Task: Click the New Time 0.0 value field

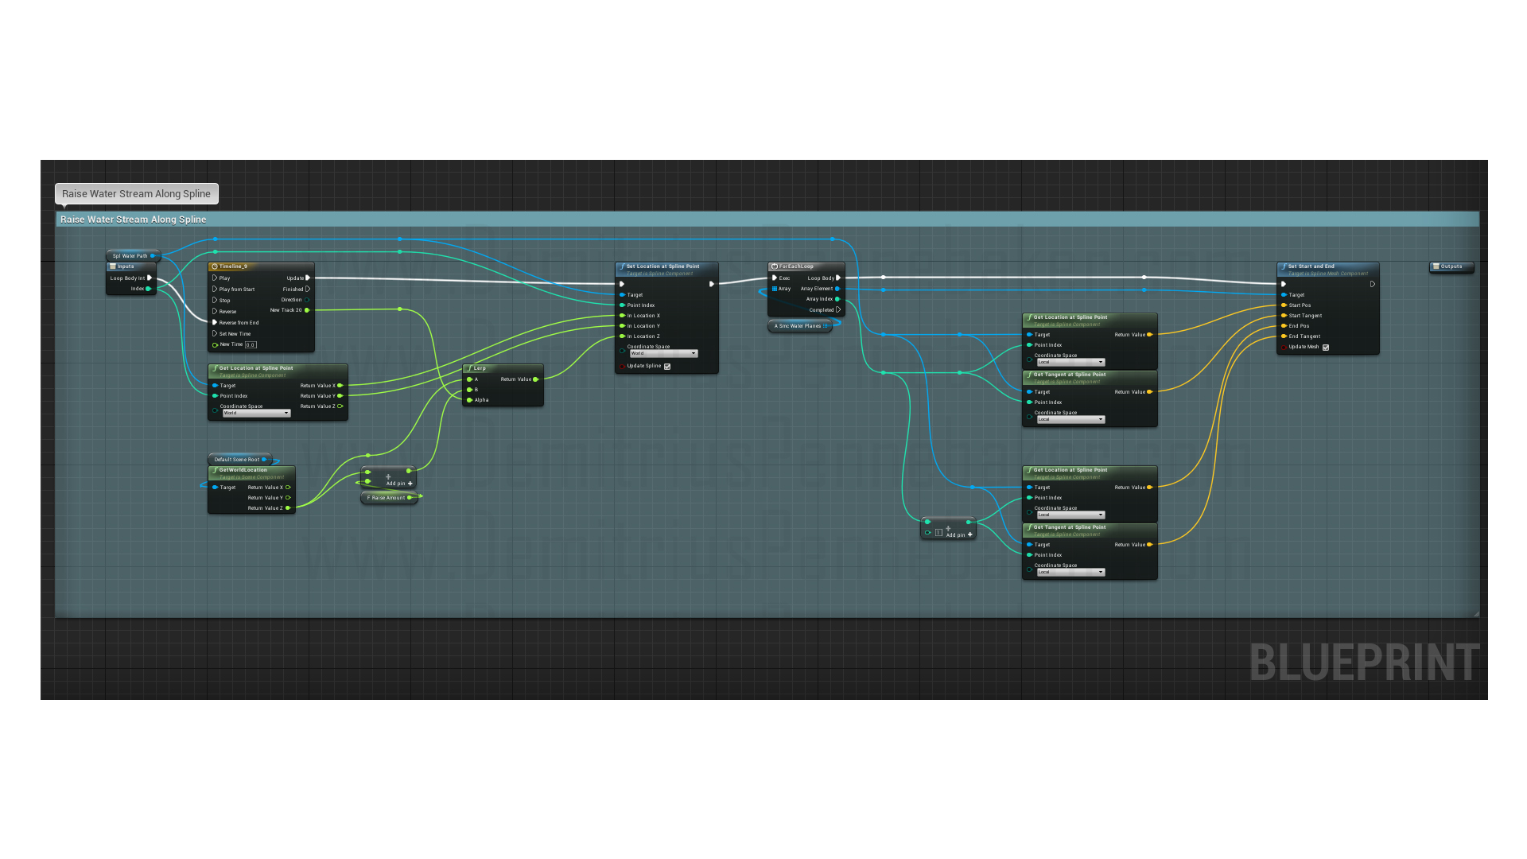Action: 251,345
